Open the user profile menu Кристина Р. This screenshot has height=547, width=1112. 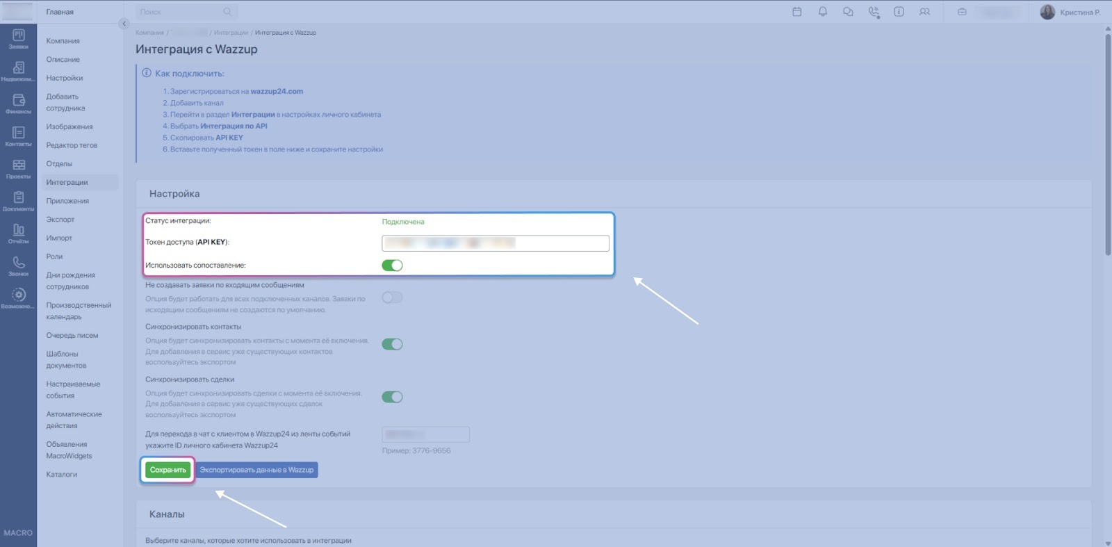click(x=1070, y=13)
